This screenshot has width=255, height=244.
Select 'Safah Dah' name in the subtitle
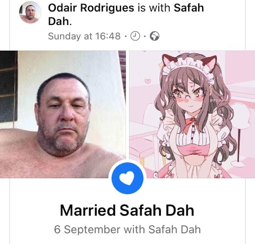pos(174,230)
